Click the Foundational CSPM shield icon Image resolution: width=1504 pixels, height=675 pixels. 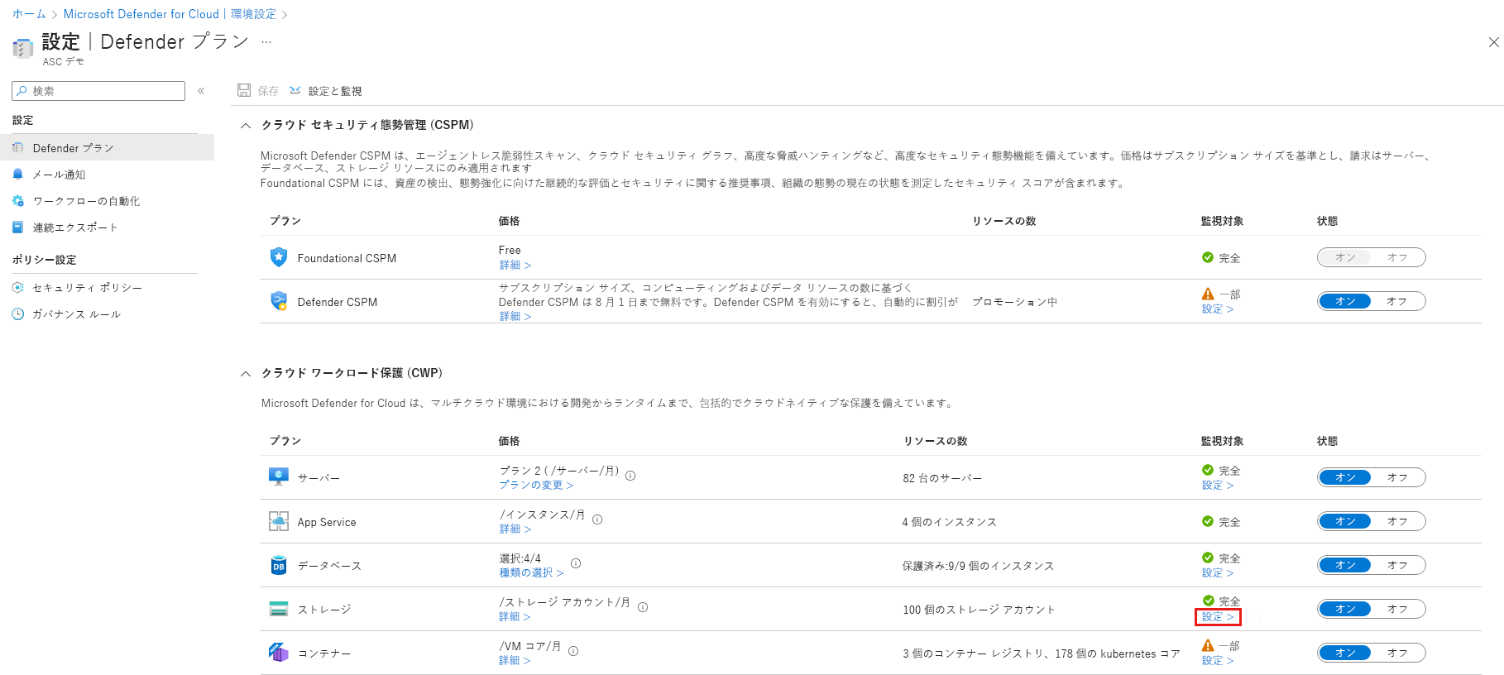point(279,257)
